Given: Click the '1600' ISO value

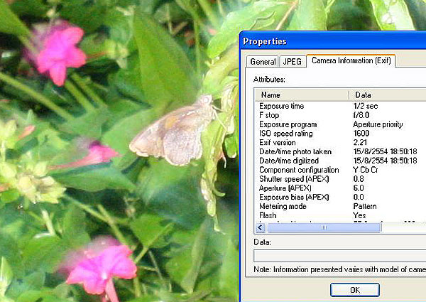Looking at the screenshot, I should 361,133.
